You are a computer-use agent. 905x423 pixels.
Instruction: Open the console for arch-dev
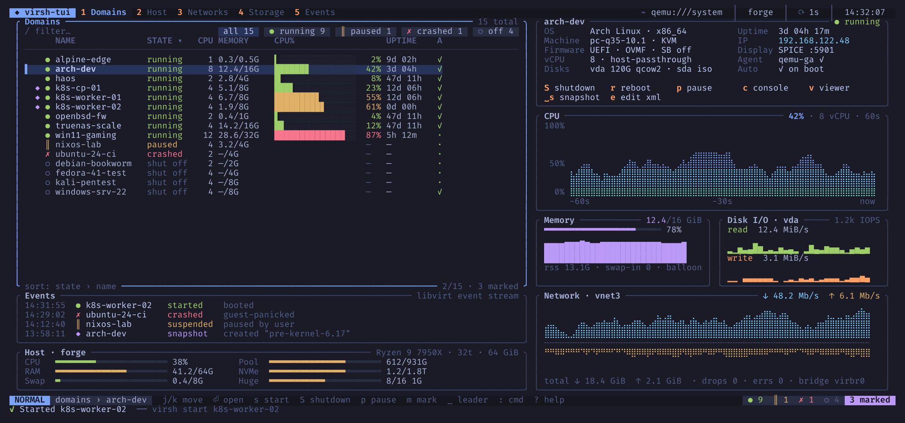[766, 88]
